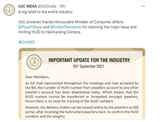Expand the attached Important Update image
The image size is (162, 122).
[x=82, y=84]
